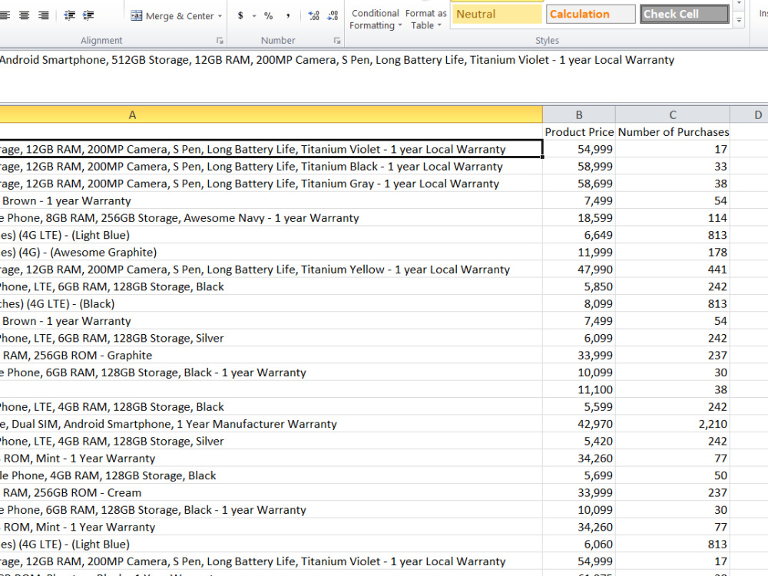The width and height of the screenshot is (768, 576).
Task: Center align text in ribbon
Action: pos(24,15)
